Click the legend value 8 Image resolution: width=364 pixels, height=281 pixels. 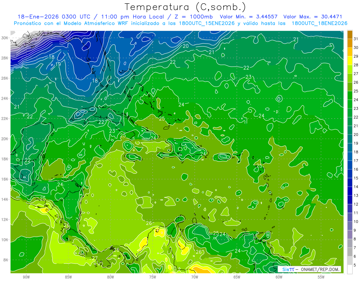point(355,239)
